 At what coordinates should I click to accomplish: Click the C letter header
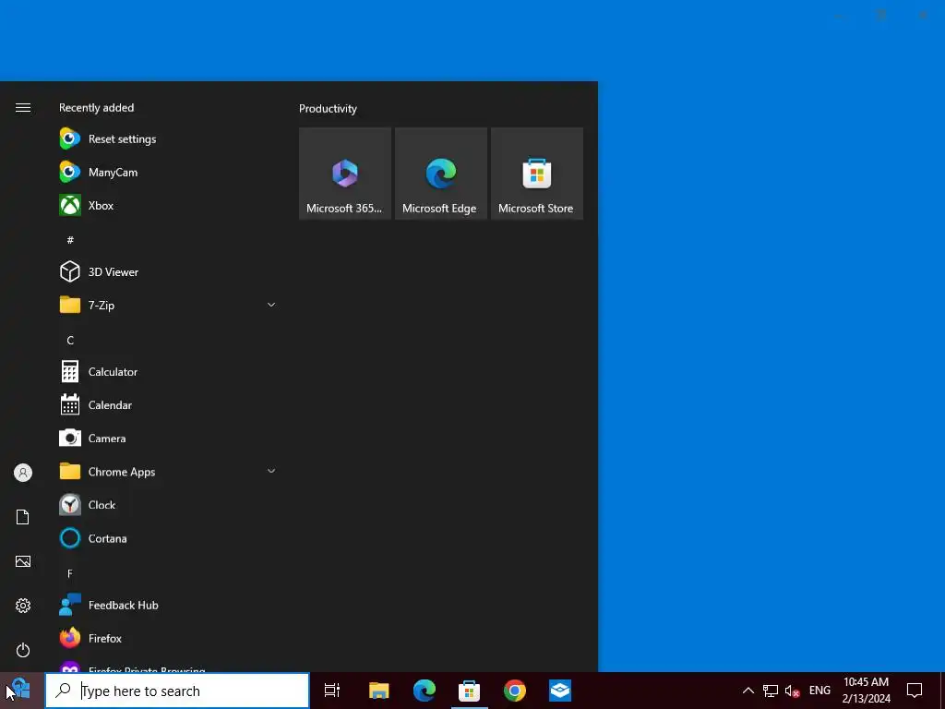click(70, 341)
